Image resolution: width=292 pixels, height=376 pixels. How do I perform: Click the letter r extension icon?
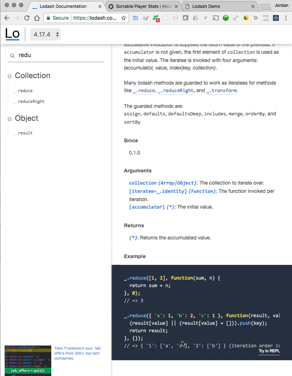[205, 18]
